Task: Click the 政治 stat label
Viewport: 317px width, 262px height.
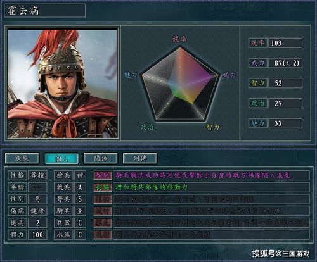Action: [258, 103]
